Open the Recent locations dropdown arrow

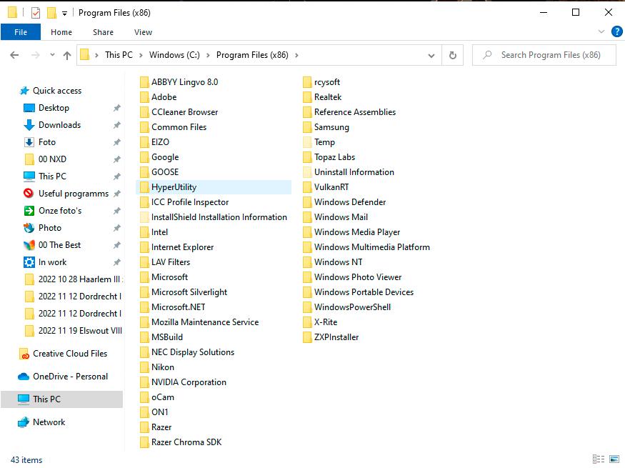point(52,55)
